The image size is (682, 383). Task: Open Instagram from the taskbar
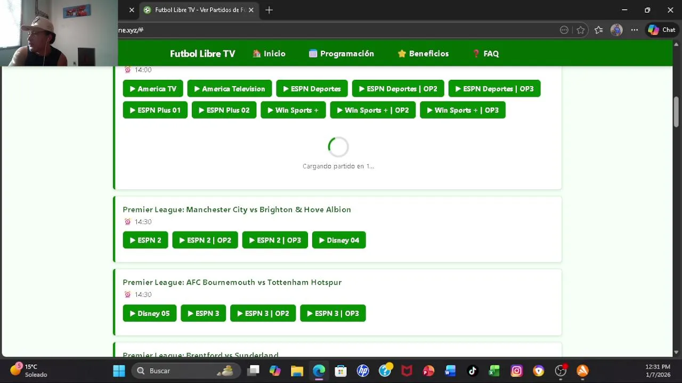516,371
